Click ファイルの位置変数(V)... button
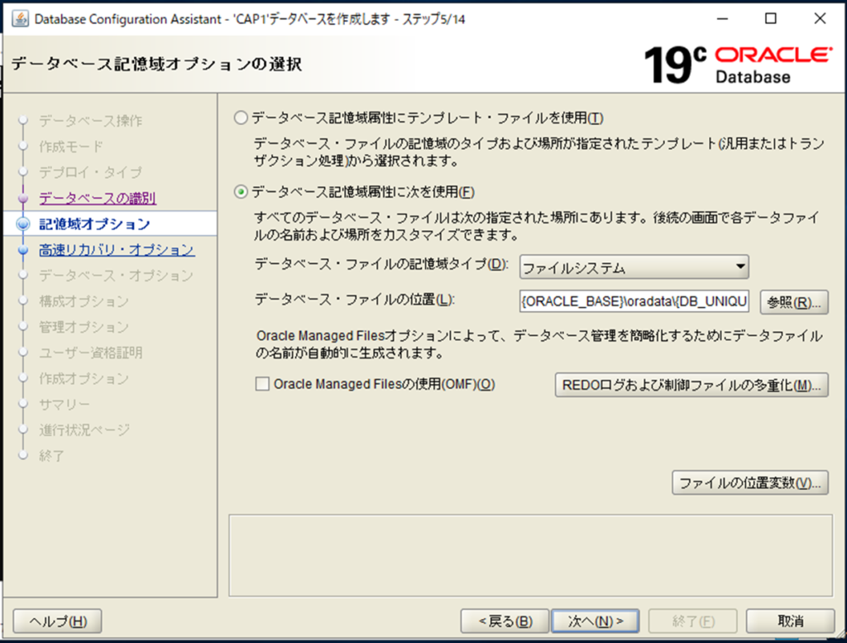847x643 pixels. coord(749,482)
